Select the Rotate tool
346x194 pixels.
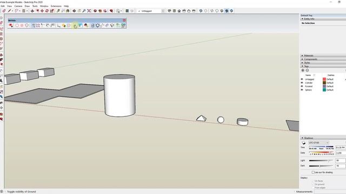(47, 11)
